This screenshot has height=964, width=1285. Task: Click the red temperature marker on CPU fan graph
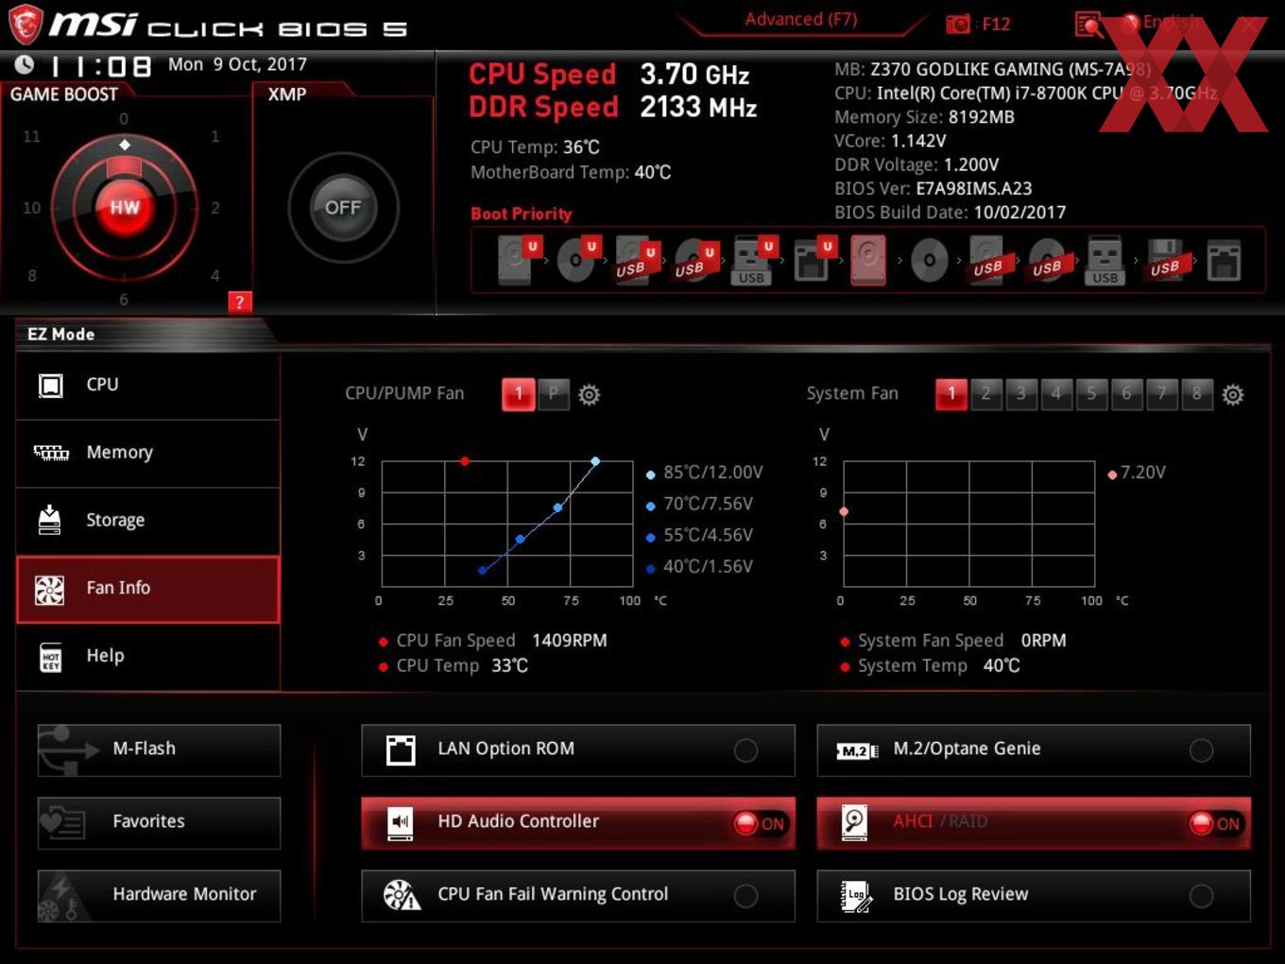point(465,461)
